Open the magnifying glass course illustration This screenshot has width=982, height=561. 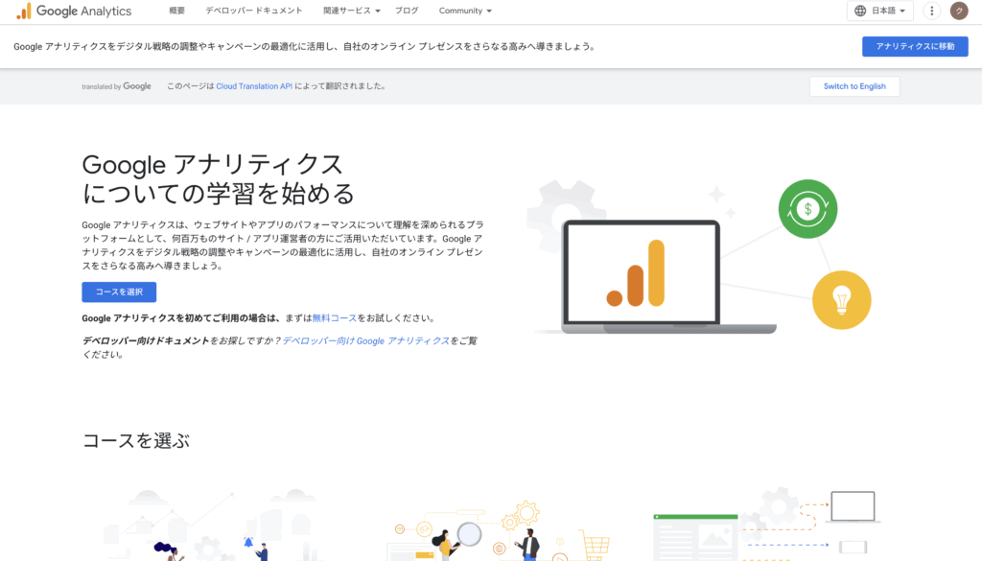(498, 531)
